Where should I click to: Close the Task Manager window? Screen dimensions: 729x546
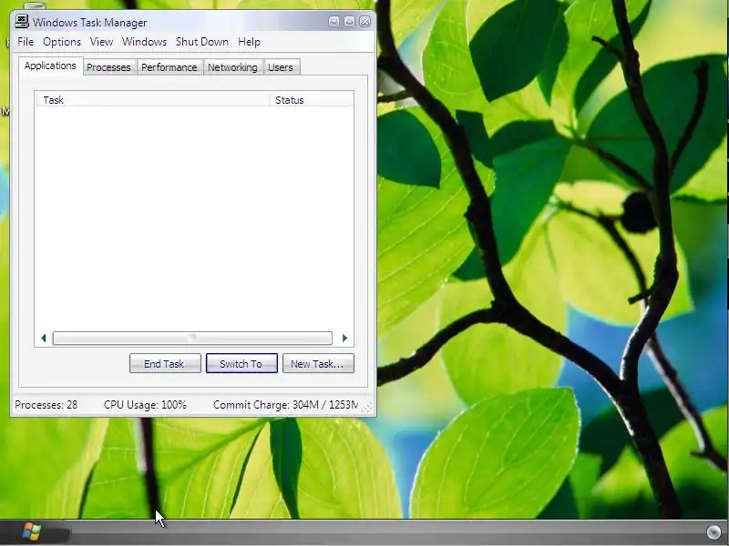(365, 21)
